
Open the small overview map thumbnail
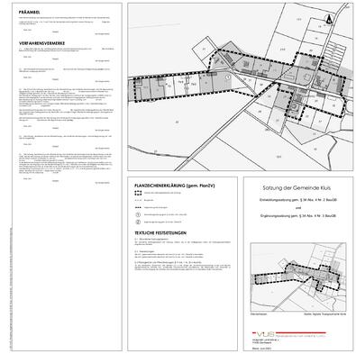[x=298, y=277]
